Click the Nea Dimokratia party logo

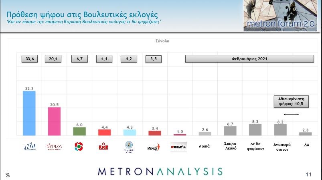pos(29,147)
